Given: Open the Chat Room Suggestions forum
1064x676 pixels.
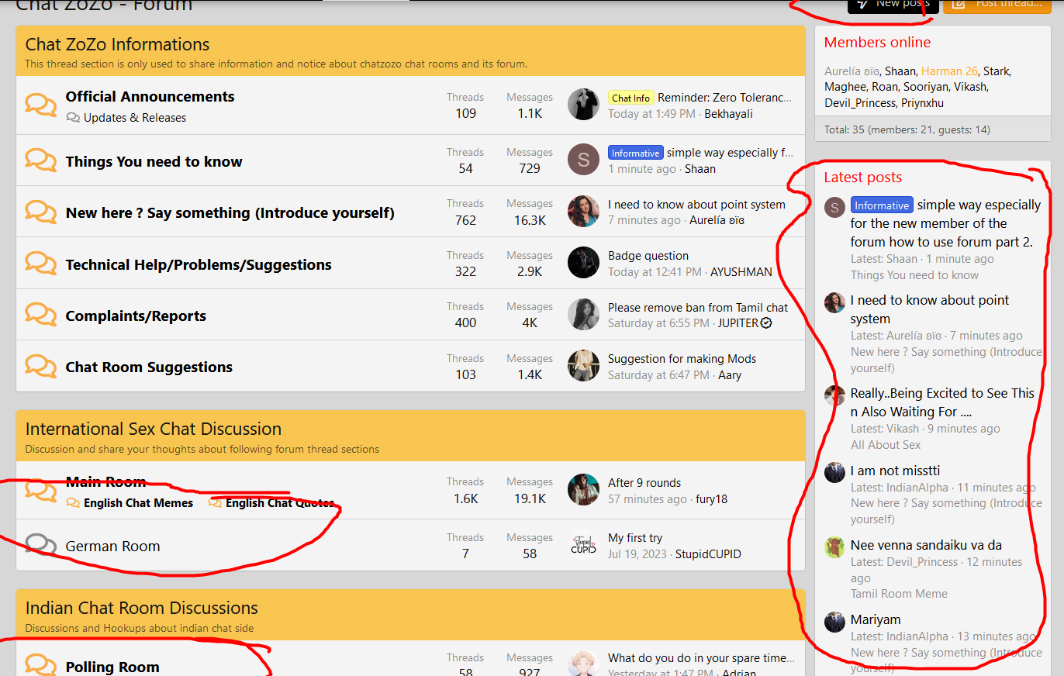Looking at the screenshot, I should pos(149,367).
